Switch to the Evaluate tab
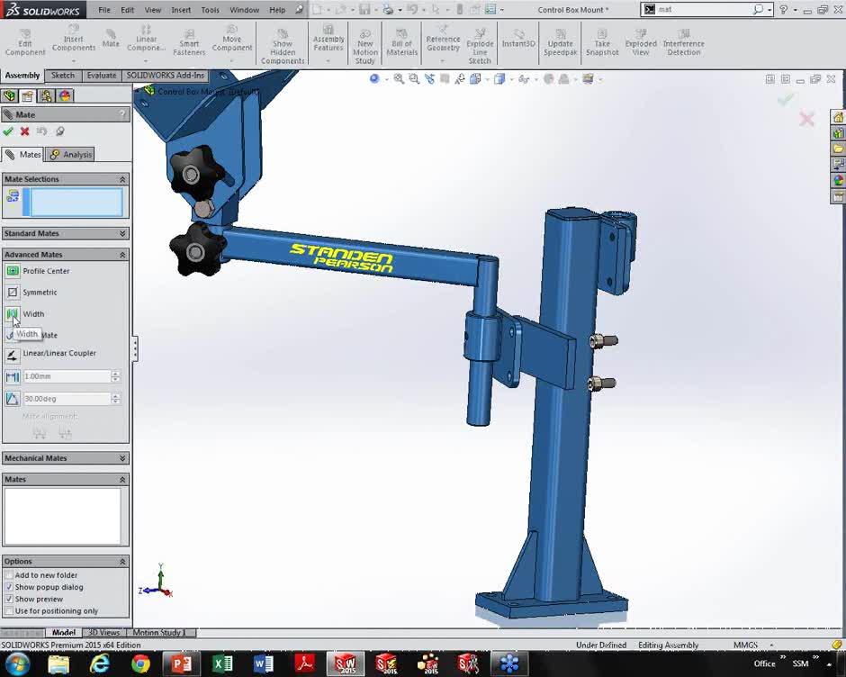 click(101, 76)
